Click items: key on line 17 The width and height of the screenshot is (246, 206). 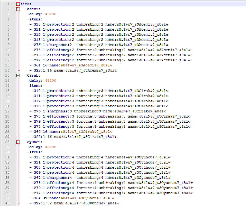pyautogui.click(x=36, y=86)
